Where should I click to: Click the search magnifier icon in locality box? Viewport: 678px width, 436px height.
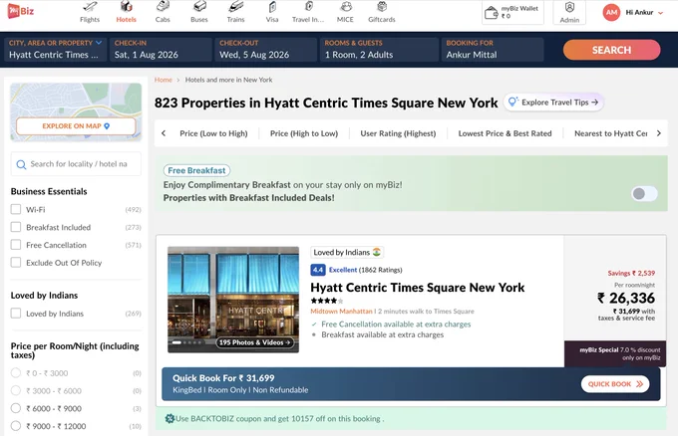pos(21,164)
